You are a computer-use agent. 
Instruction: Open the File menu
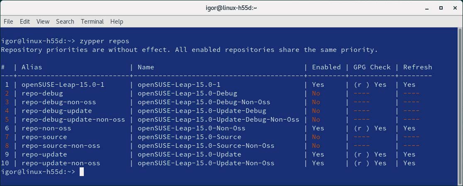click(x=8, y=22)
